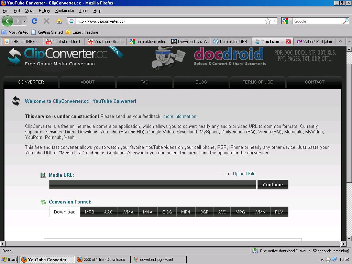The height and width of the screenshot is (264, 352).
Task: Open the File menu
Action: 5,11
